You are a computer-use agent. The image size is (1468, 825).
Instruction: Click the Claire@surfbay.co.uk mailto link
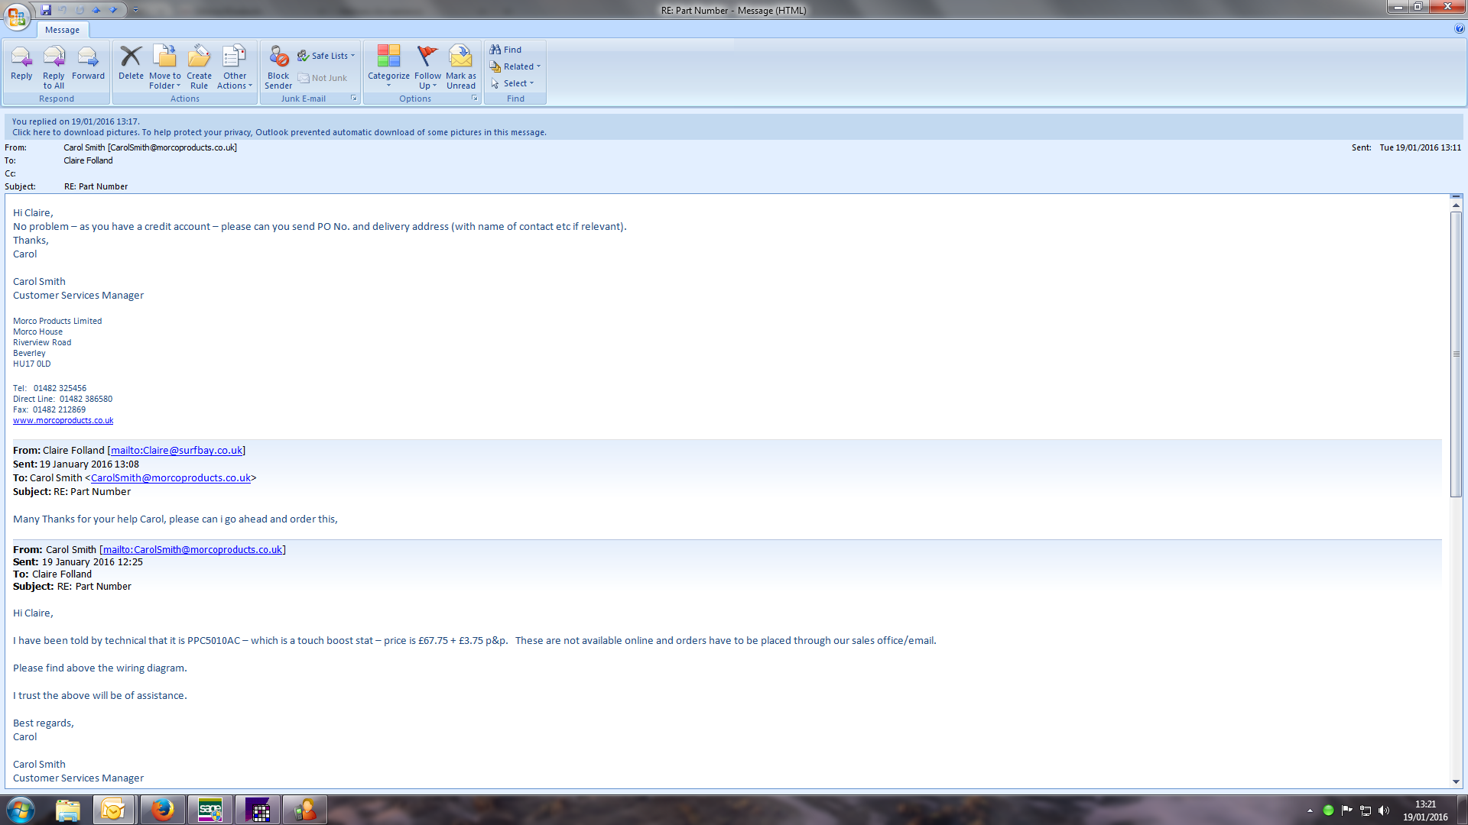point(177,451)
